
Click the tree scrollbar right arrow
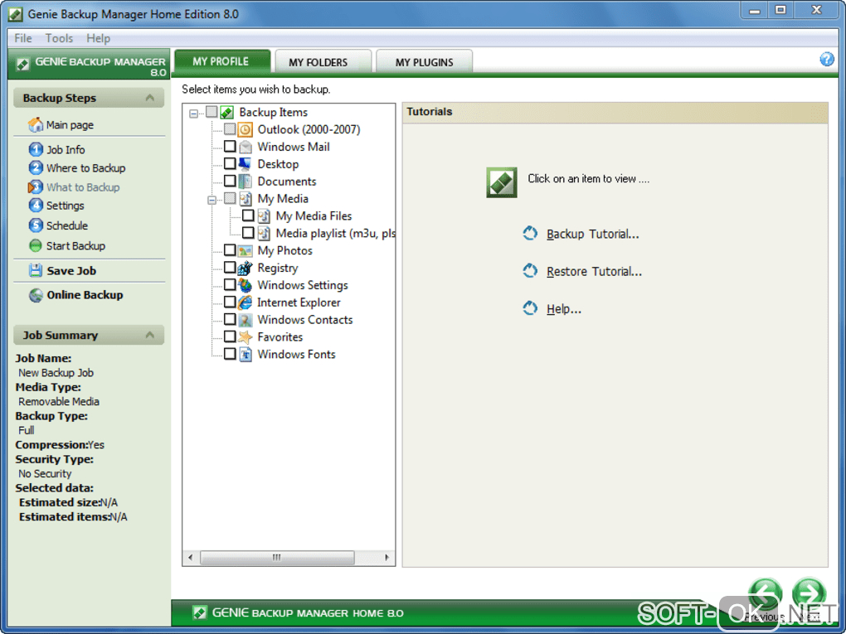coord(387,558)
